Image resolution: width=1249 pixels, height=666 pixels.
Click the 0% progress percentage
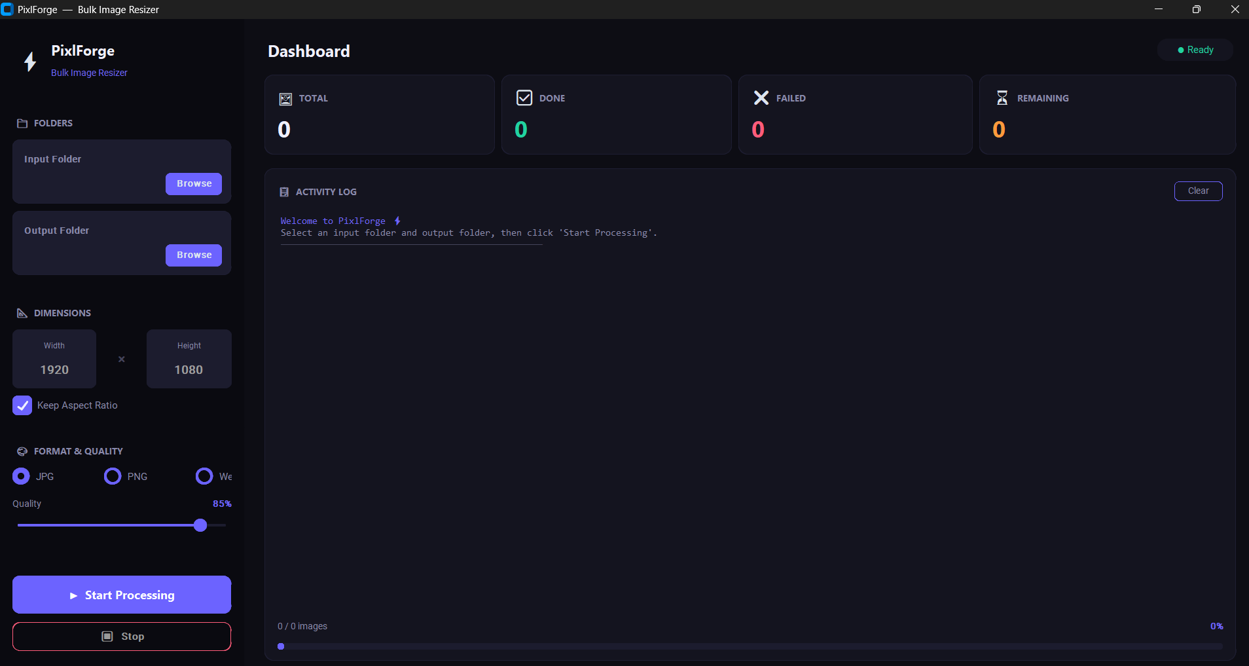(1216, 626)
